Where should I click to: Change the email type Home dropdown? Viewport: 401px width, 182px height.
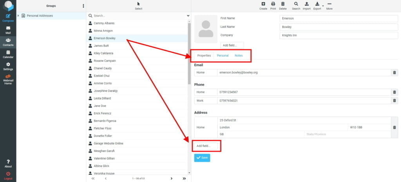tap(206, 72)
